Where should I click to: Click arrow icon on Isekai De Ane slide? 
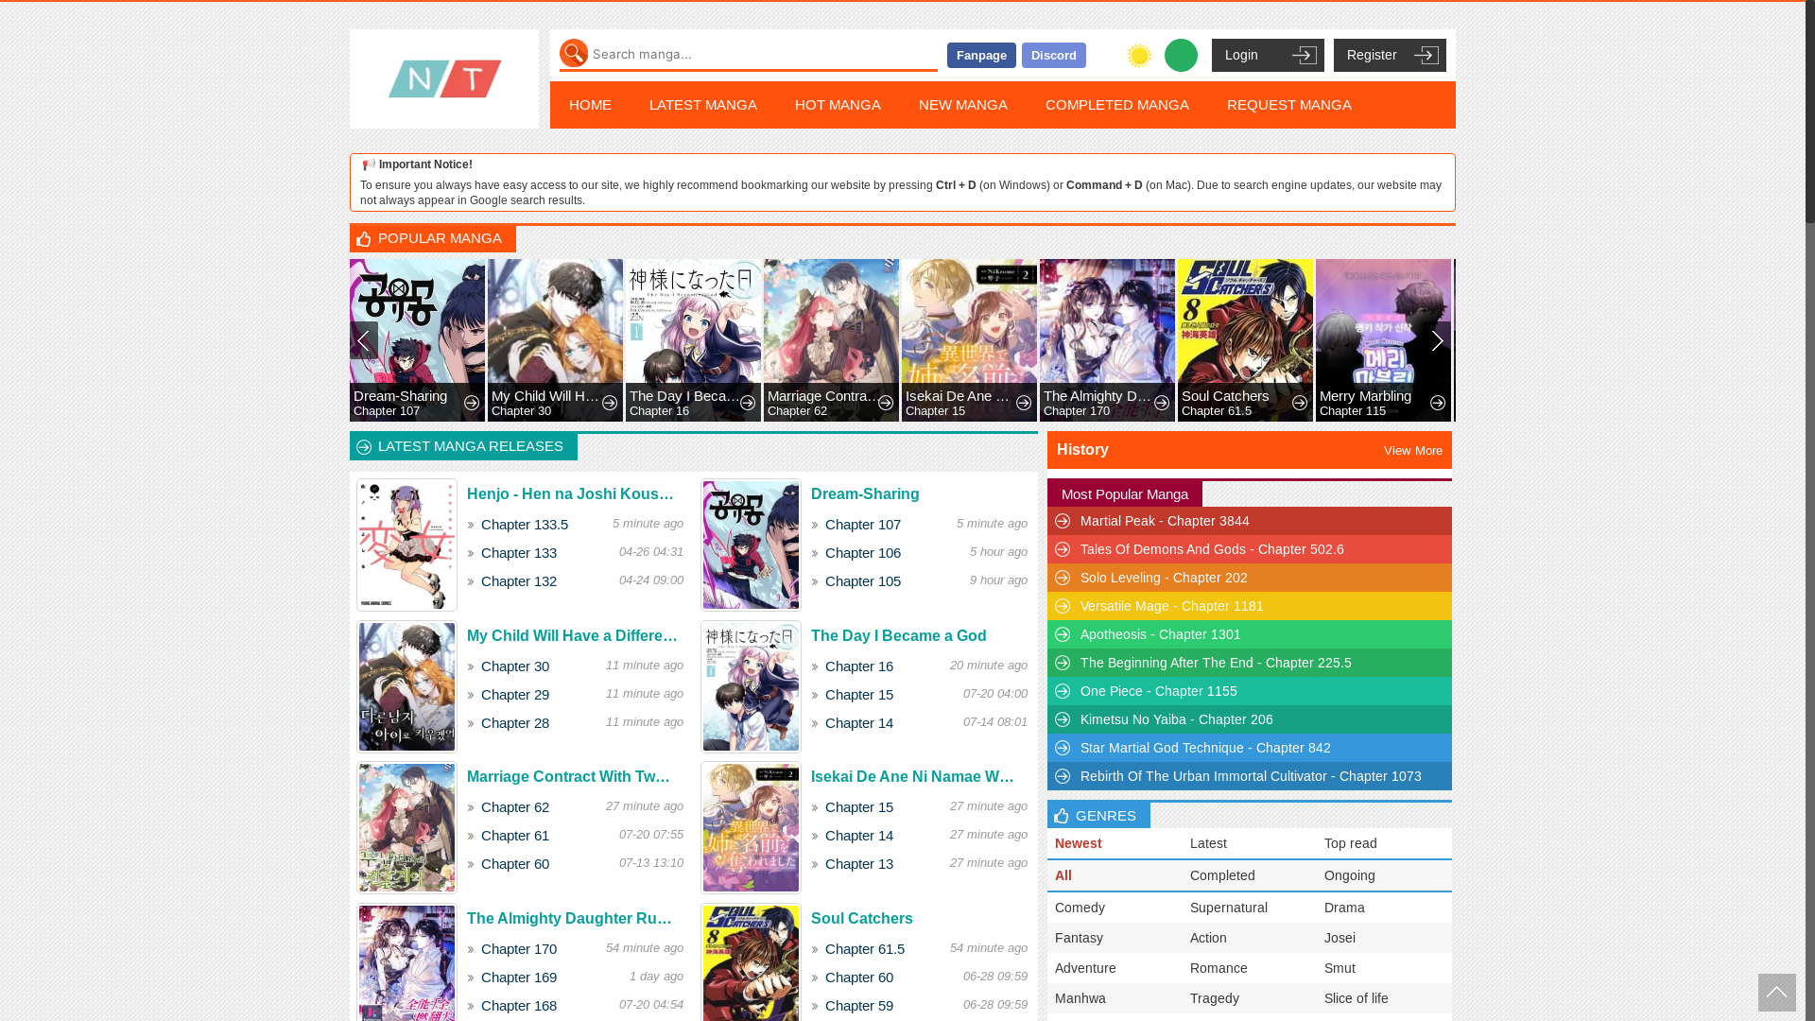point(1024,403)
